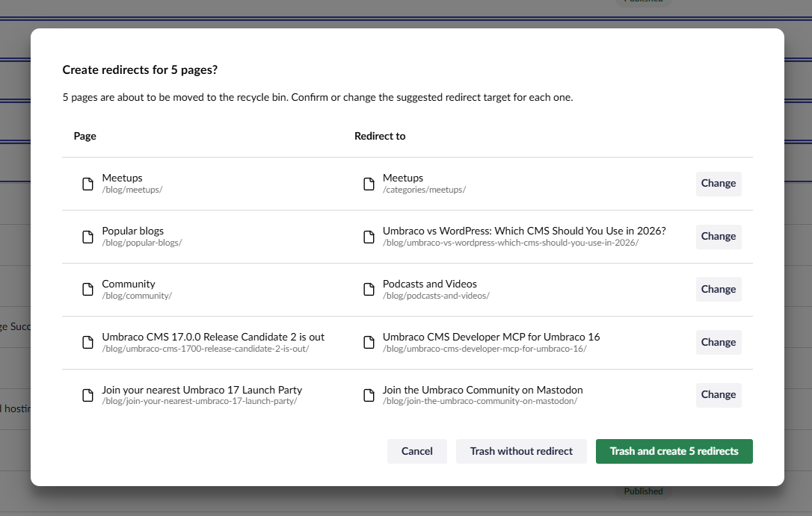Screen dimensions: 812x516
Task: Change redirect for Launch Party page
Action: tap(719, 395)
